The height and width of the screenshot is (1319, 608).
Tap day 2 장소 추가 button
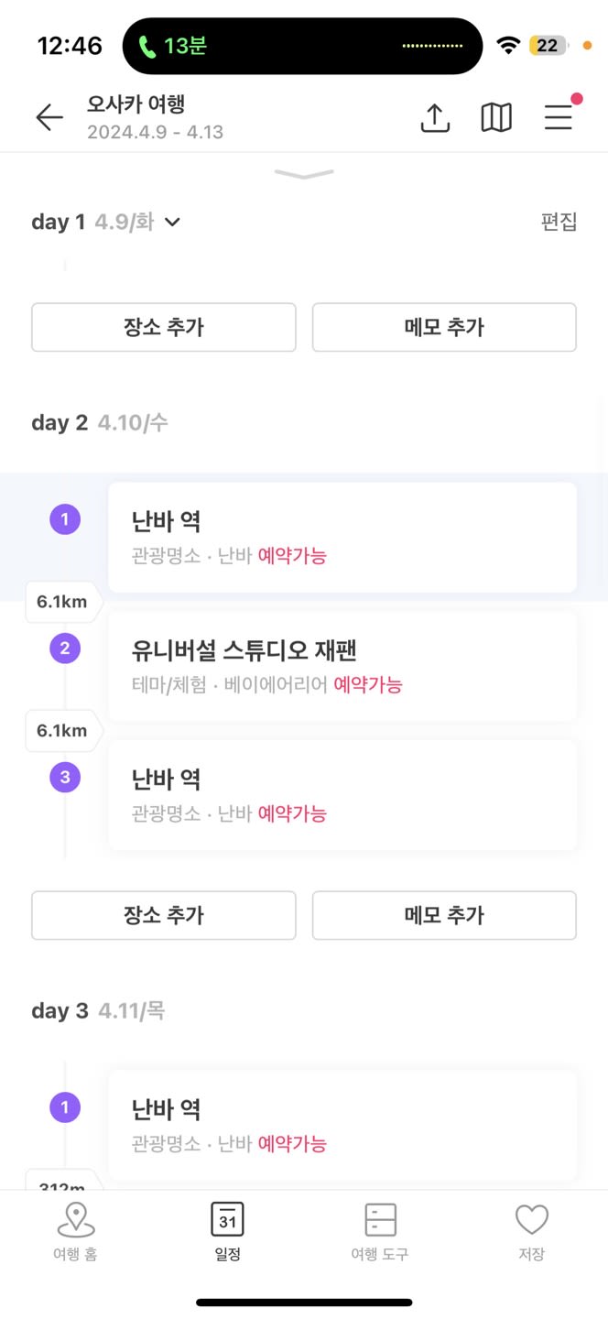pos(164,915)
